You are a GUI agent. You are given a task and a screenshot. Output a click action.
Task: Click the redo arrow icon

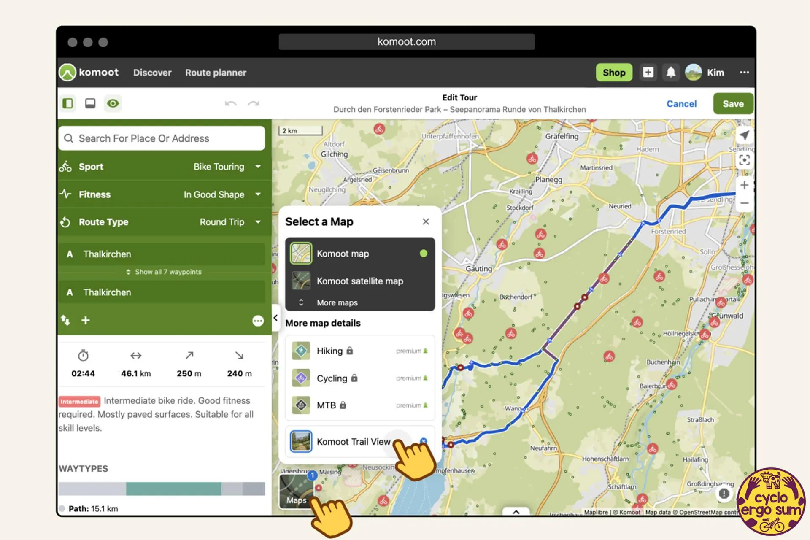[x=253, y=103]
